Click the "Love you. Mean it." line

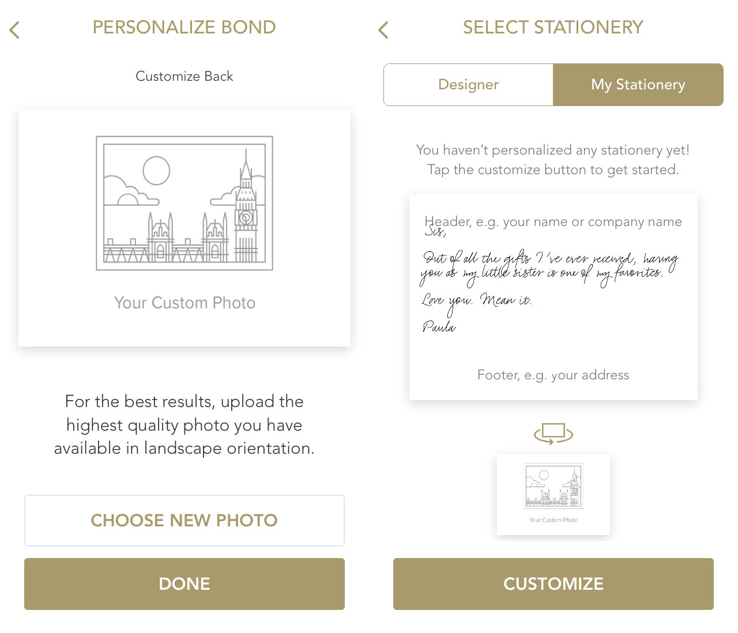click(476, 300)
